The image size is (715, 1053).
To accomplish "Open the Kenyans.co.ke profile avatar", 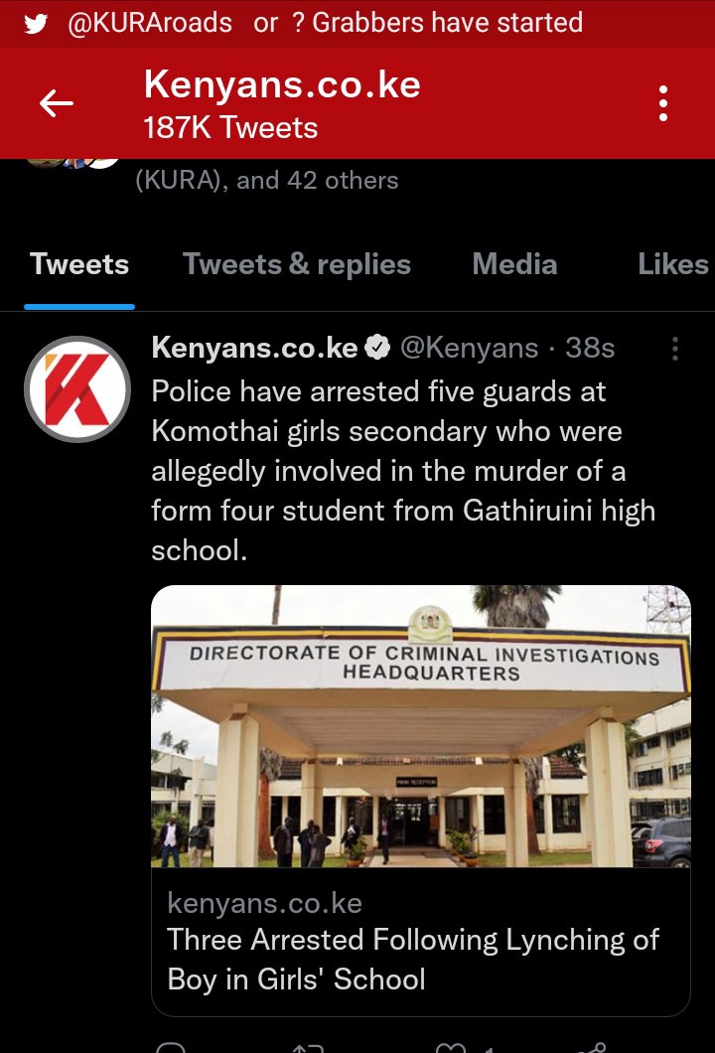I will pyautogui.click(x=77, y=389).
